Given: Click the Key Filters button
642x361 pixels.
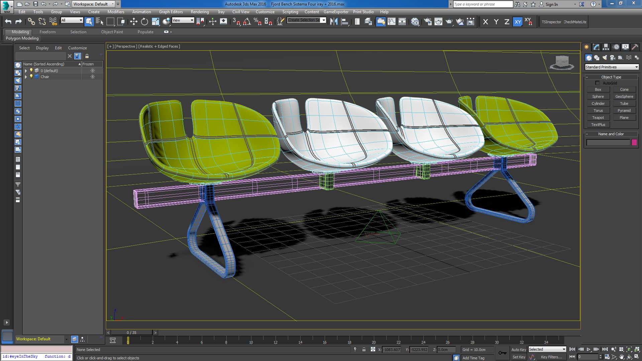Looking at the screenshot, I should (x=551, y=357).
